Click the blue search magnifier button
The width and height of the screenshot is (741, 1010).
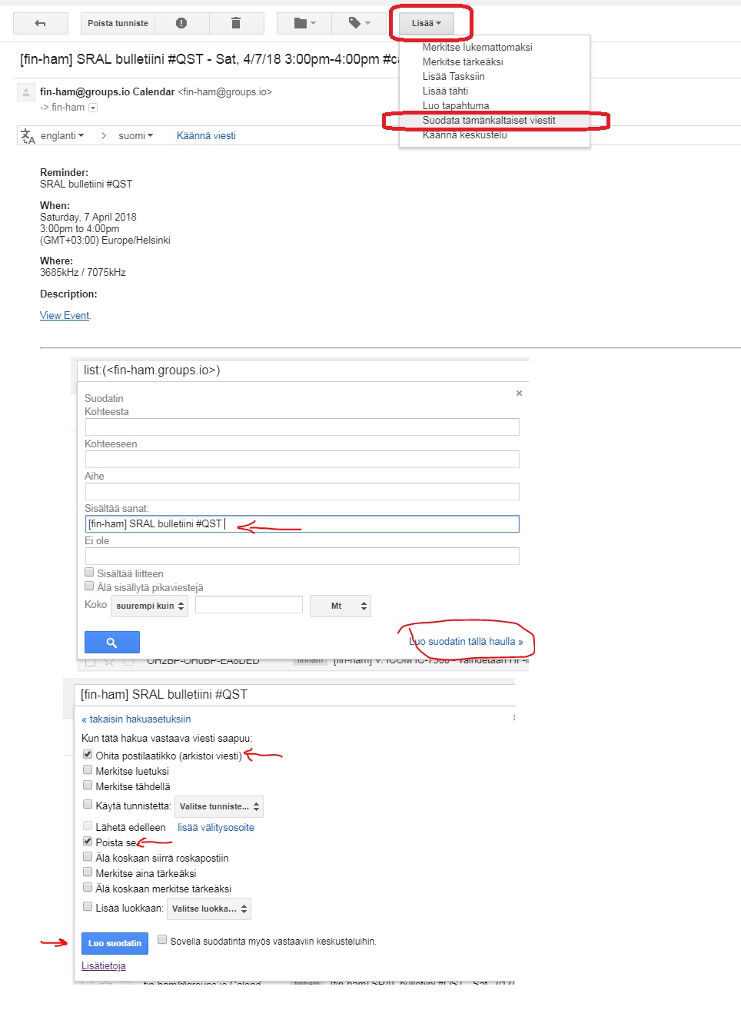(x=111, y=642)
